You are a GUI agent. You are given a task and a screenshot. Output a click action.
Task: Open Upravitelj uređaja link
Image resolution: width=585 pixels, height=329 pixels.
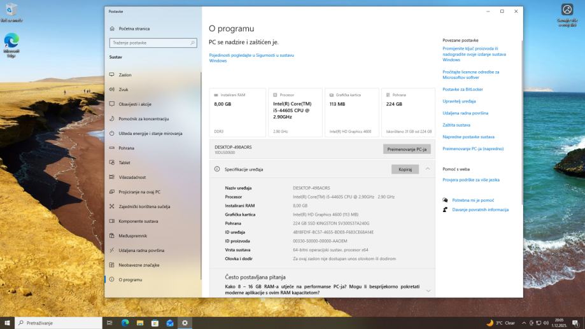coord(459,101)
